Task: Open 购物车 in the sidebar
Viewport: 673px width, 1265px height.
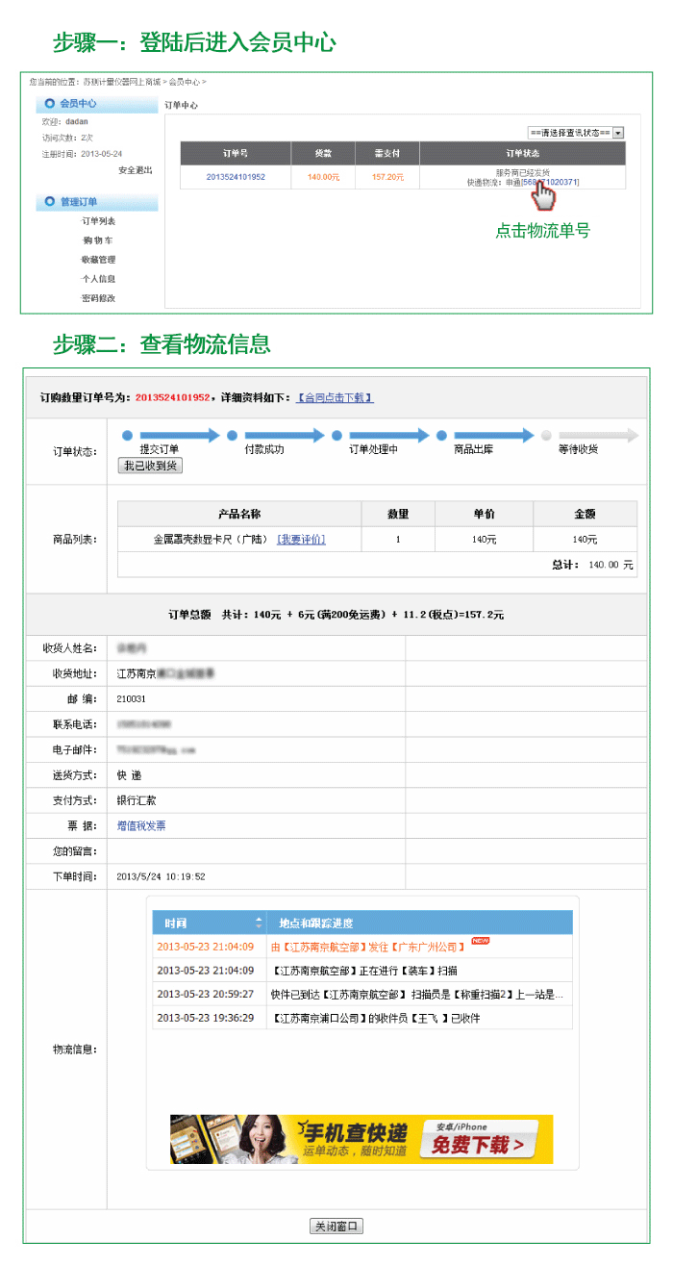Action: [x=98, y=240]
